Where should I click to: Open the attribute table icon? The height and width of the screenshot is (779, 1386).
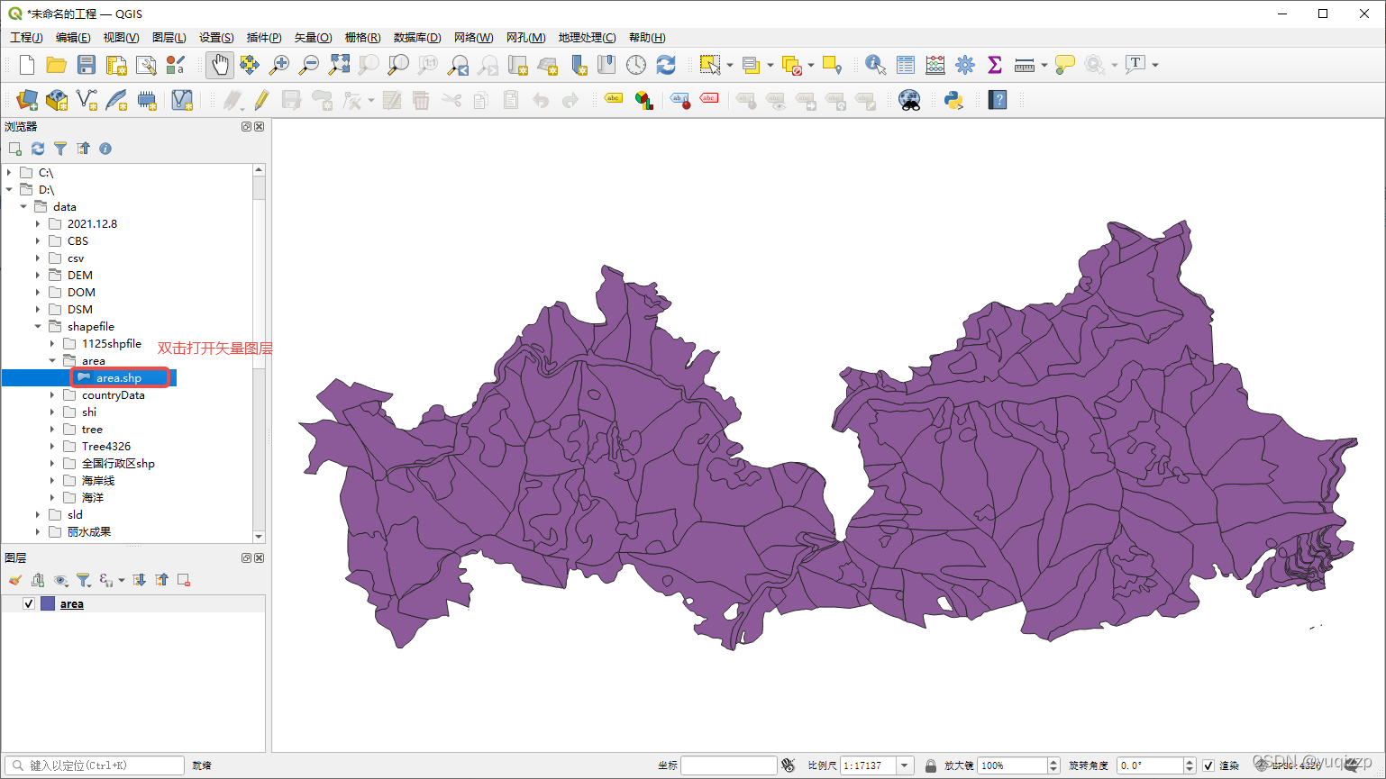906,65
